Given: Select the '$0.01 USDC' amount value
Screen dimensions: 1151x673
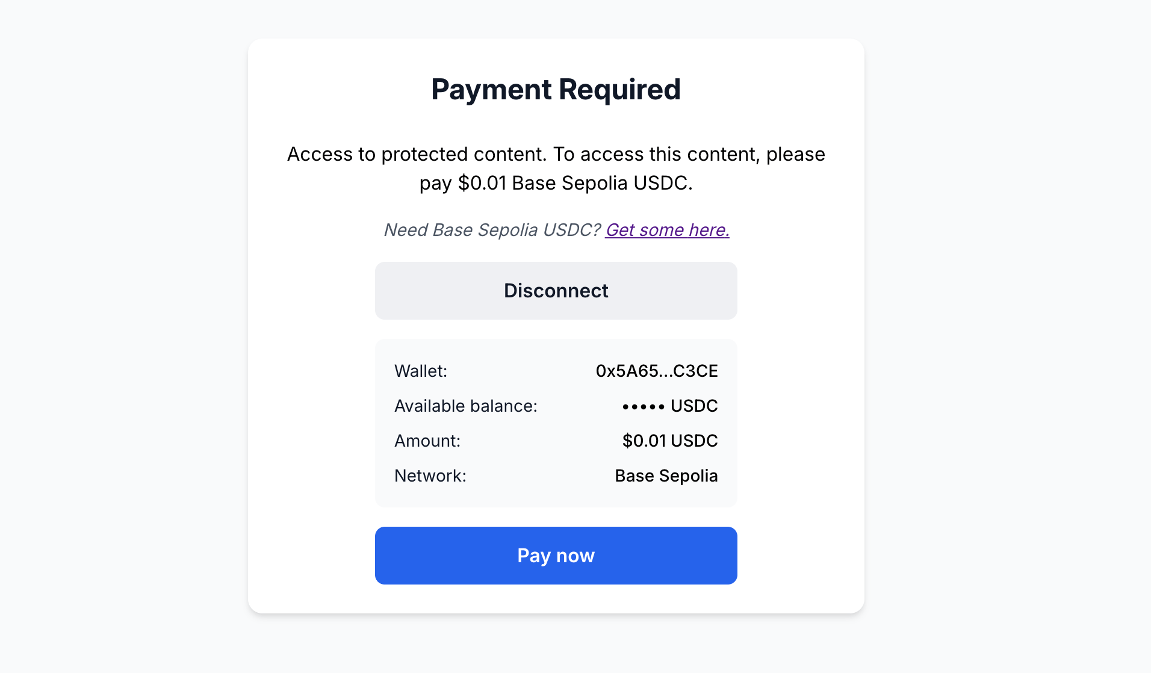Looking at the screenshot, I should point(669,441).
